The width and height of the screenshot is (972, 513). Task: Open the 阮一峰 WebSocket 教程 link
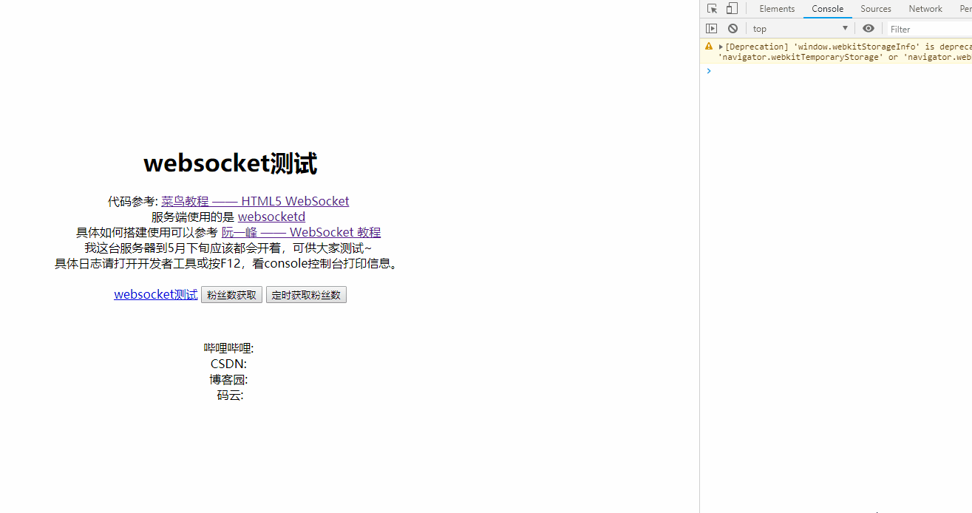(301, 232)
